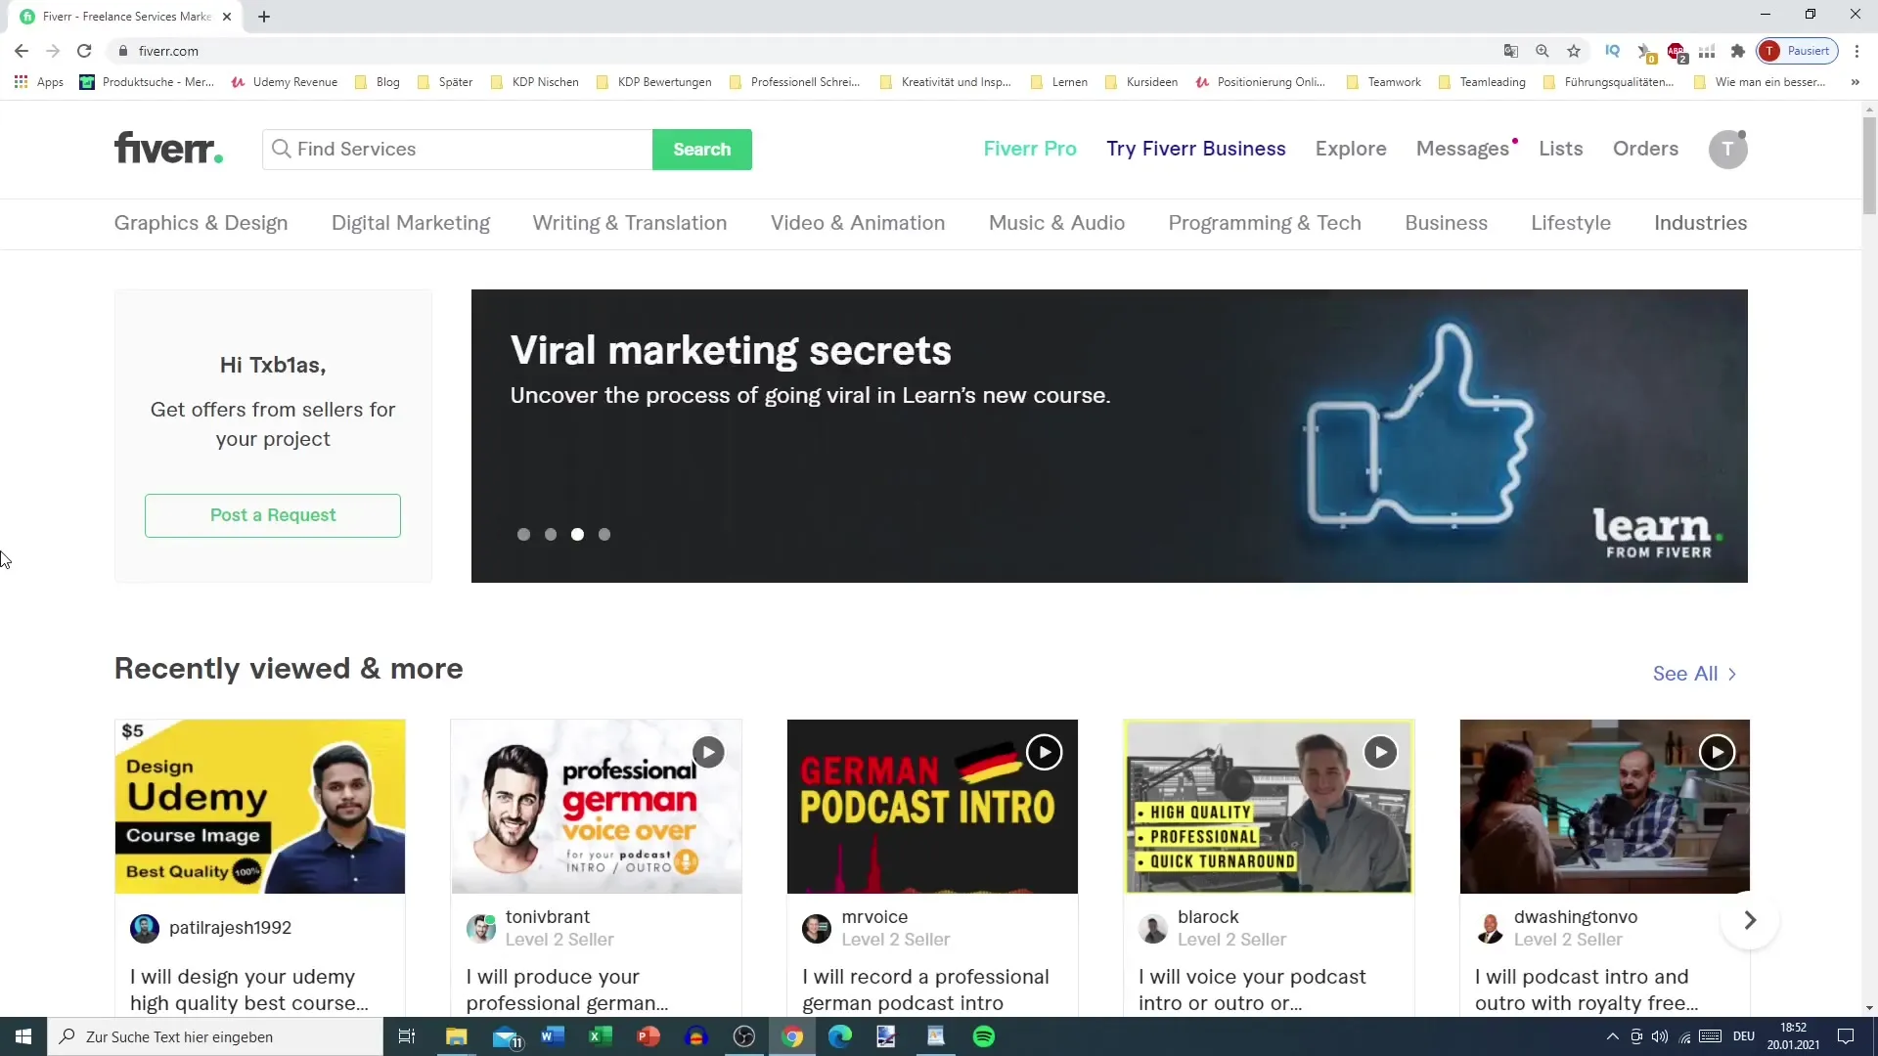Select fourth banner carousel dot
This screenshot has width=1878, height=1056.
point(604,535)
